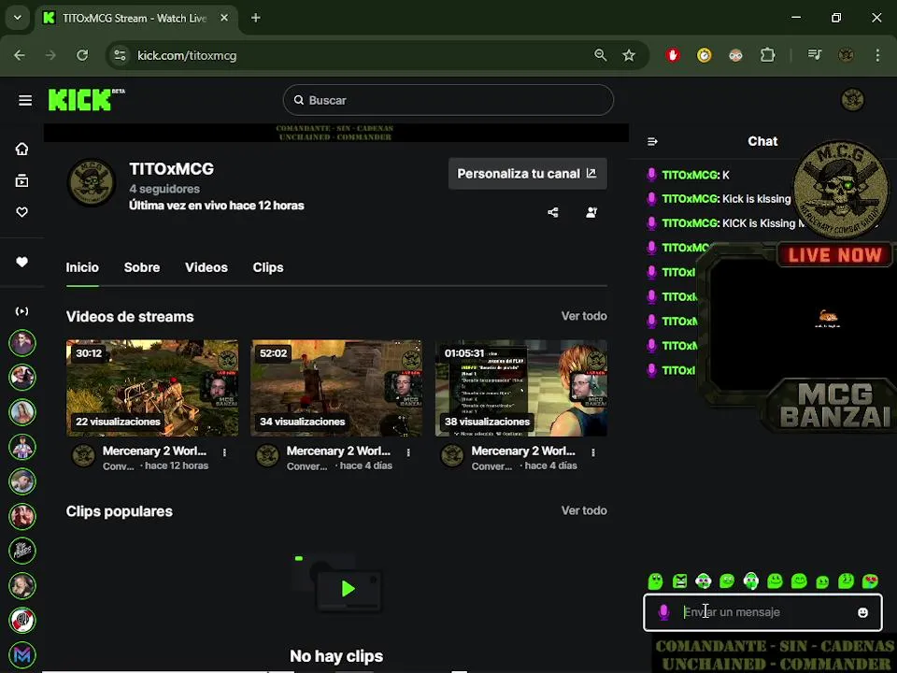This screenshot has width=897, height=673.
Task: View site information icon in address bar
Action: (x=121, y=55)
